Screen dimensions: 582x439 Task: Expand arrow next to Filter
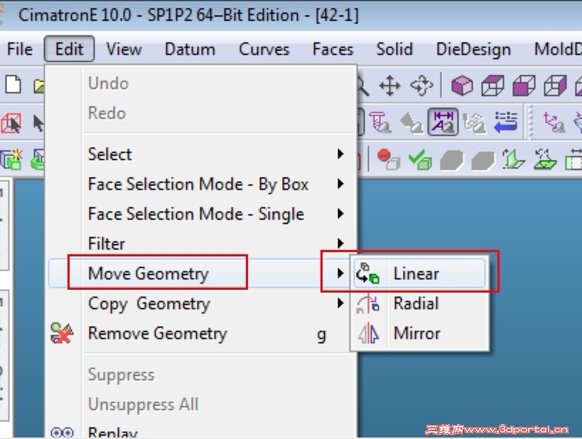[x=340, y=244]
